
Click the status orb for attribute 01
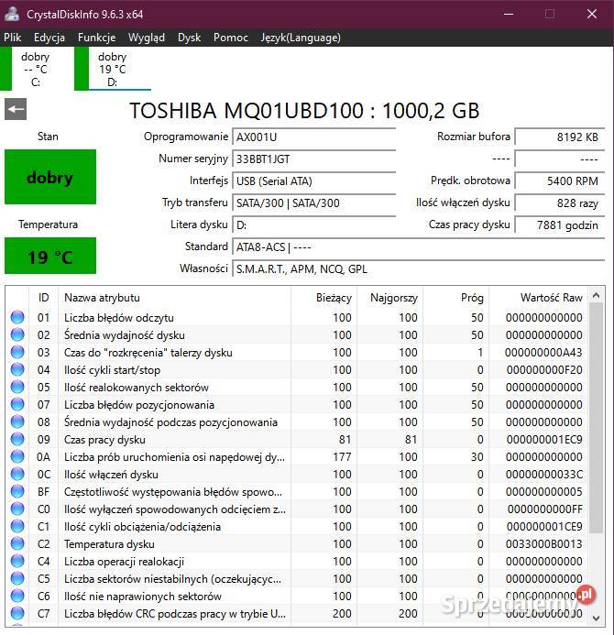click(17, 317)
